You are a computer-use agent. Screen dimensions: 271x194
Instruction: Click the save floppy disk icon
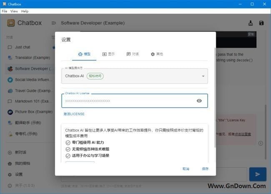pyautogui.click(x=261, y=23)
